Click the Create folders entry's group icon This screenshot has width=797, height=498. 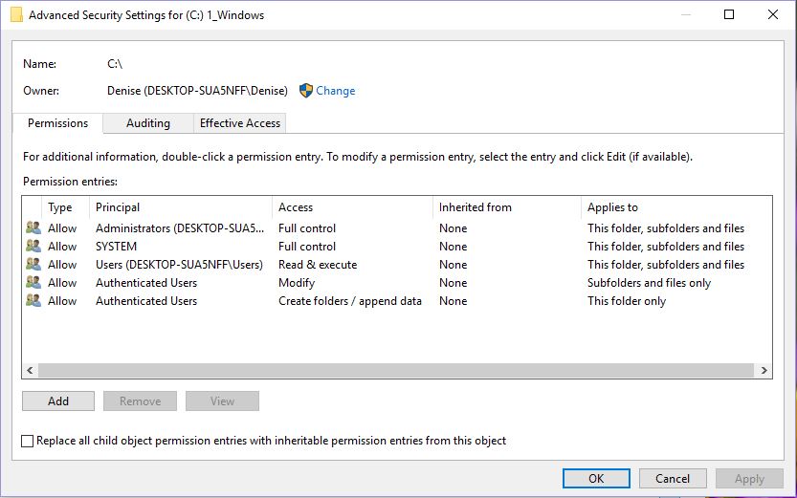(x=33, y=301)
